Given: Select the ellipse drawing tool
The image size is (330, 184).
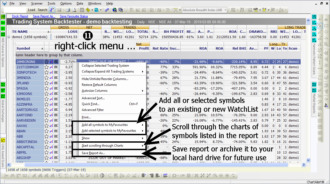Looking at the screenshot, I should [x=326, y=32].
